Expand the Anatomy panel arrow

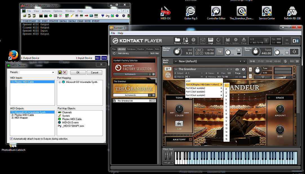(x=190, y=139)
